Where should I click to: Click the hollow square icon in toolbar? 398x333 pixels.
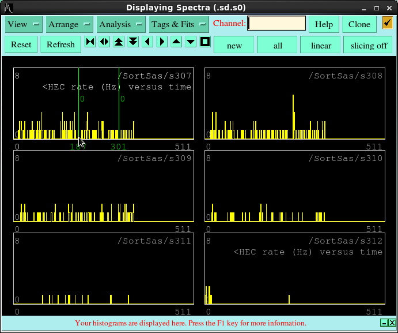coord(205,42)
